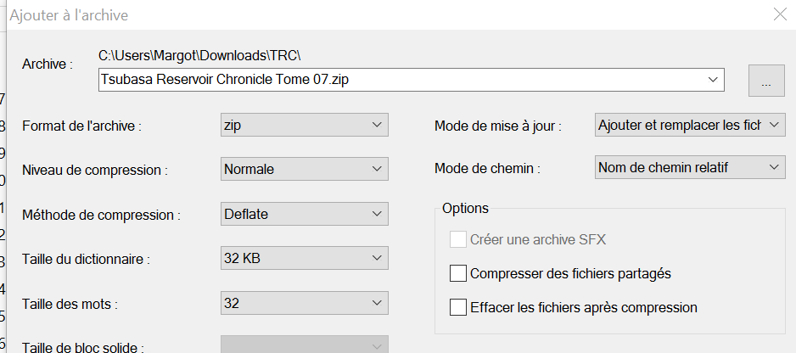Viewport: 796px width, 353px height.
Task: Click the chevron next to Nom de chemin relatif
Action: [774, 167]
